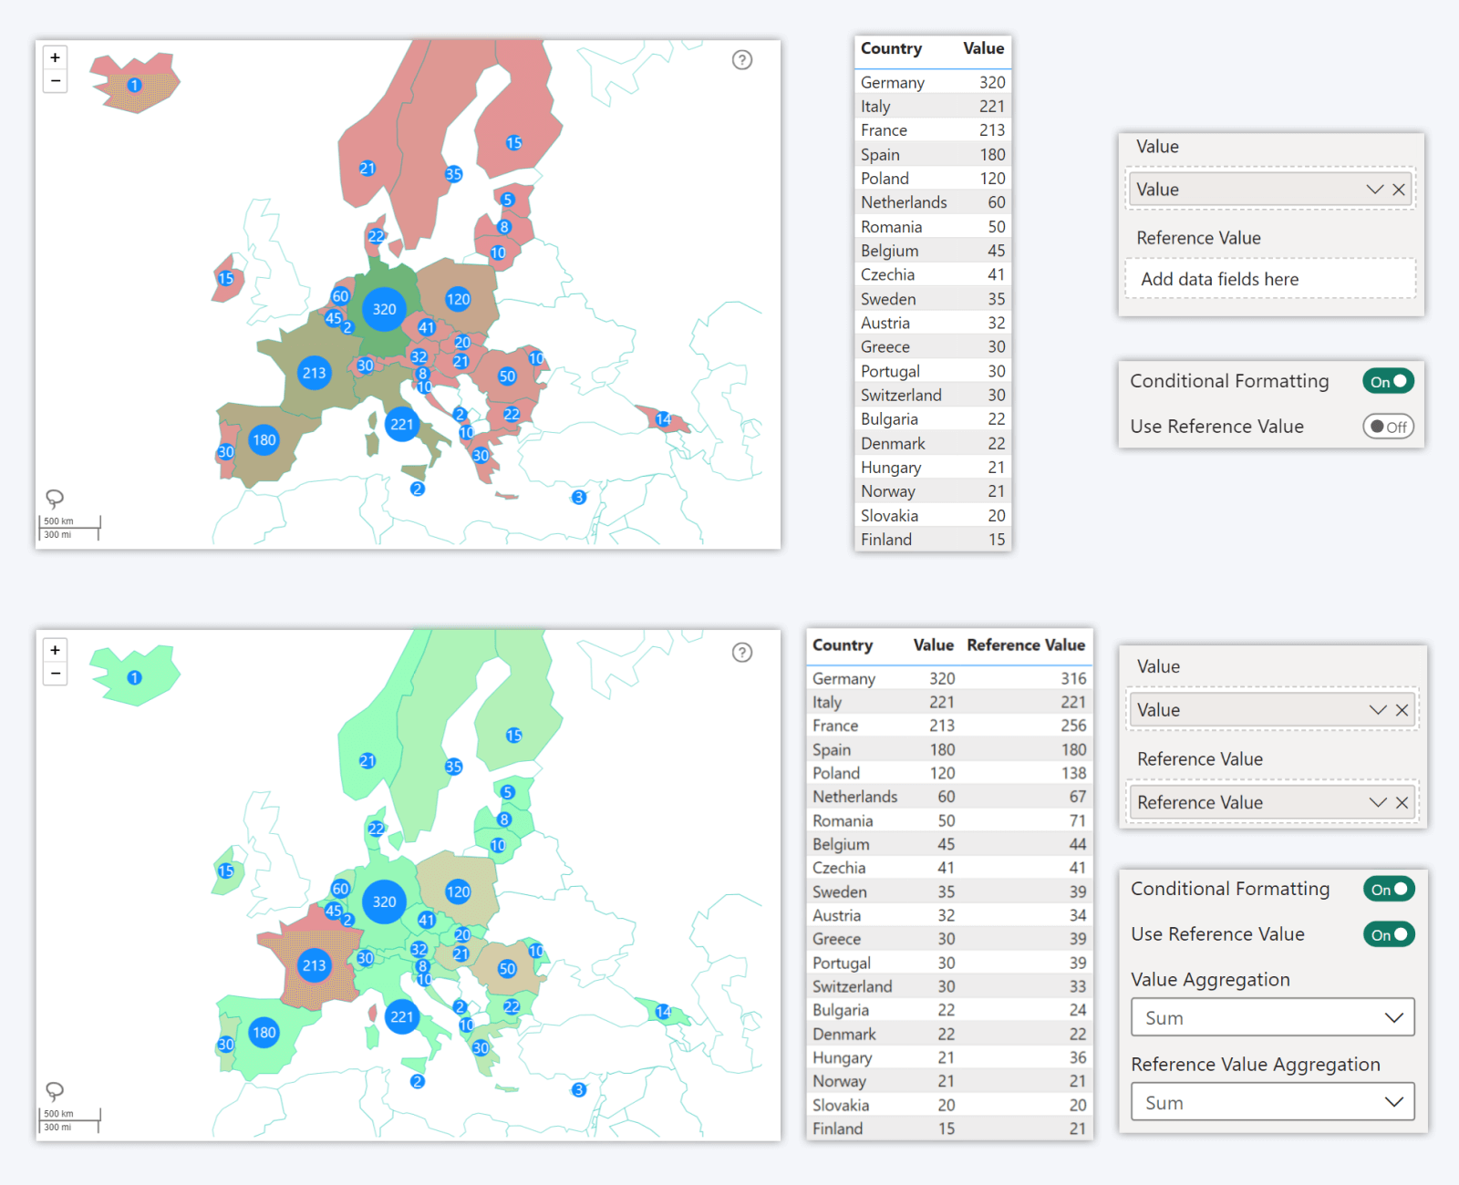Open Value field dropdown in the top panel
The image size is (1459, 1185).
[x=1375, y=190]
